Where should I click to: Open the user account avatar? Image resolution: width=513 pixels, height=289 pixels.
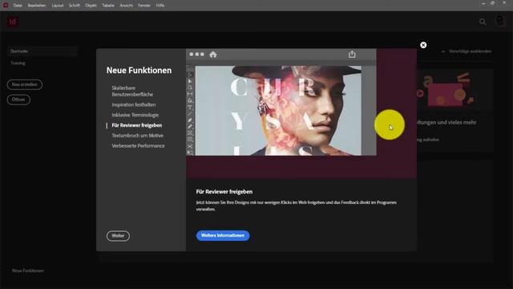coord(499,21)
